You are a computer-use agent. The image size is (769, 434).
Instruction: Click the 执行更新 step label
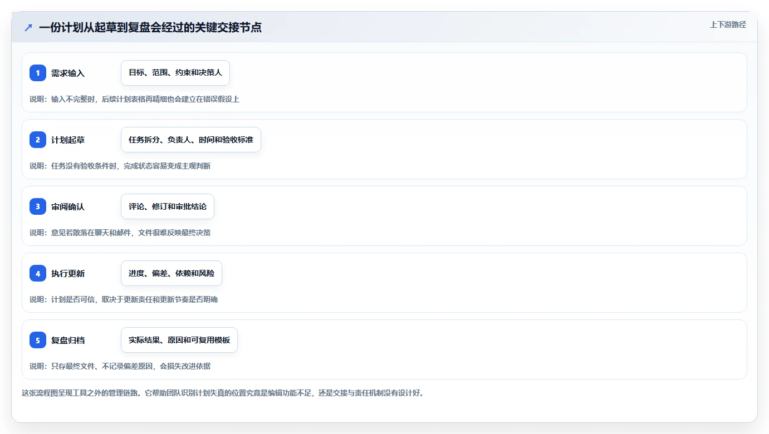(x=68, y=273)
